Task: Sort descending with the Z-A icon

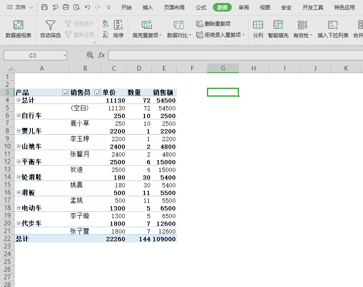Action: click(x=106, y=35)
